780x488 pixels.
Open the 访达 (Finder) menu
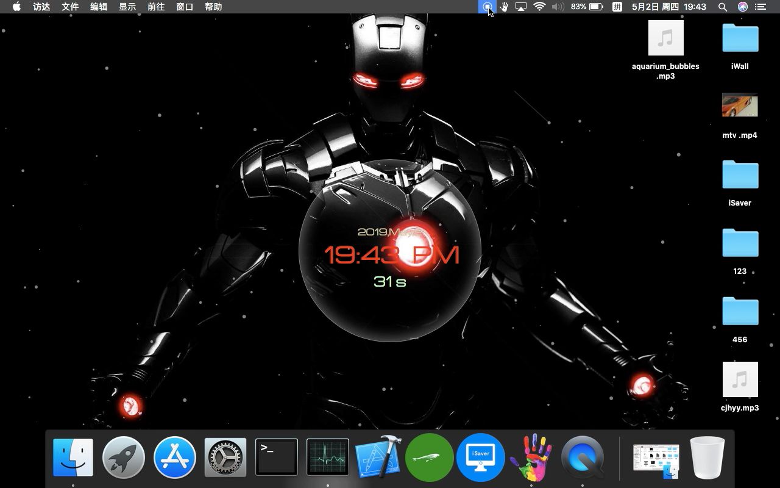(41, 7)
